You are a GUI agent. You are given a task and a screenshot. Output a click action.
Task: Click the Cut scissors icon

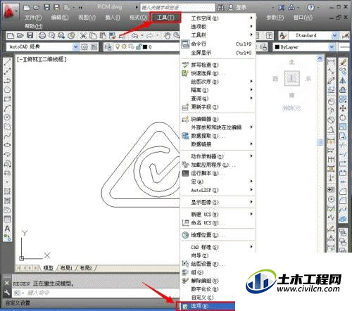83,35
